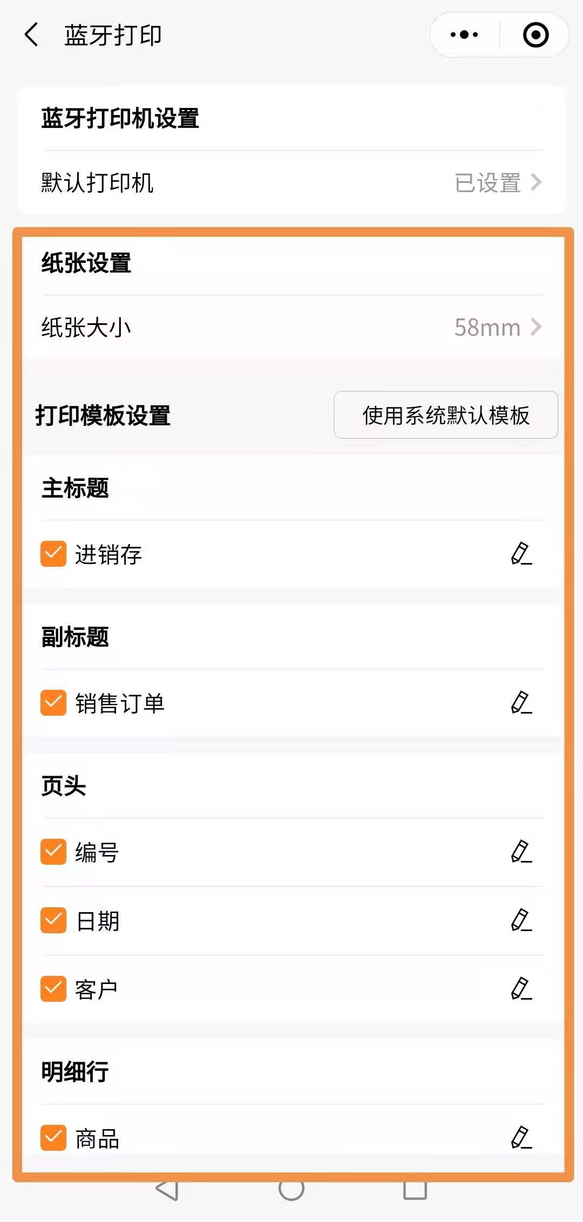This screenshot has width=583, height=1222.
Task: Edit the 进销存 main title text
Action: [x=521, y=554]
